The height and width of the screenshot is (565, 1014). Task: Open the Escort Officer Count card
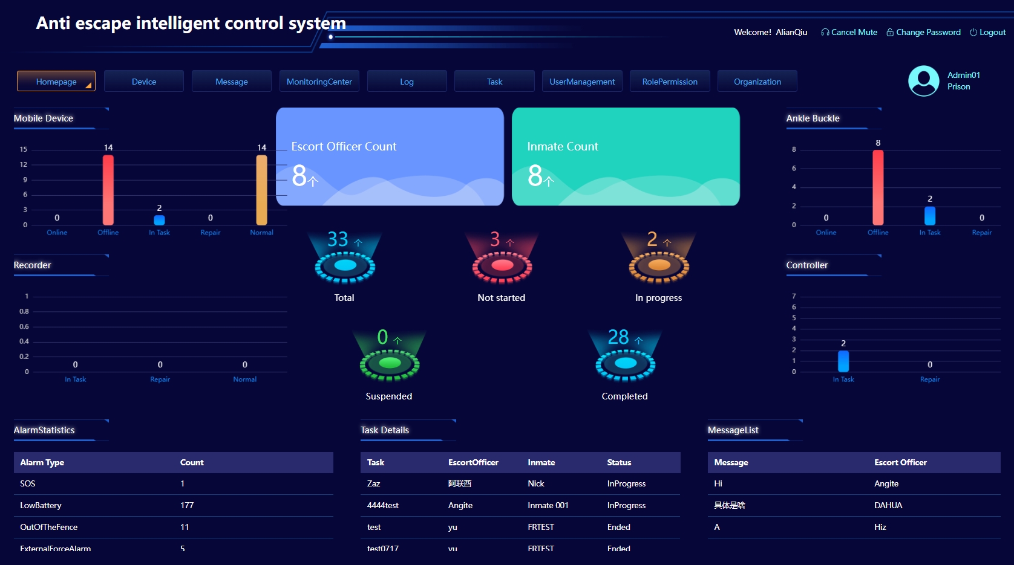click(390, 157)
